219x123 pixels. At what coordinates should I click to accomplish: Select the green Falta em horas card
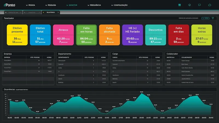tap(86, 35)
